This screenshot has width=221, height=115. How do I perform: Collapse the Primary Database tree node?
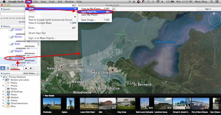point(2,77)
